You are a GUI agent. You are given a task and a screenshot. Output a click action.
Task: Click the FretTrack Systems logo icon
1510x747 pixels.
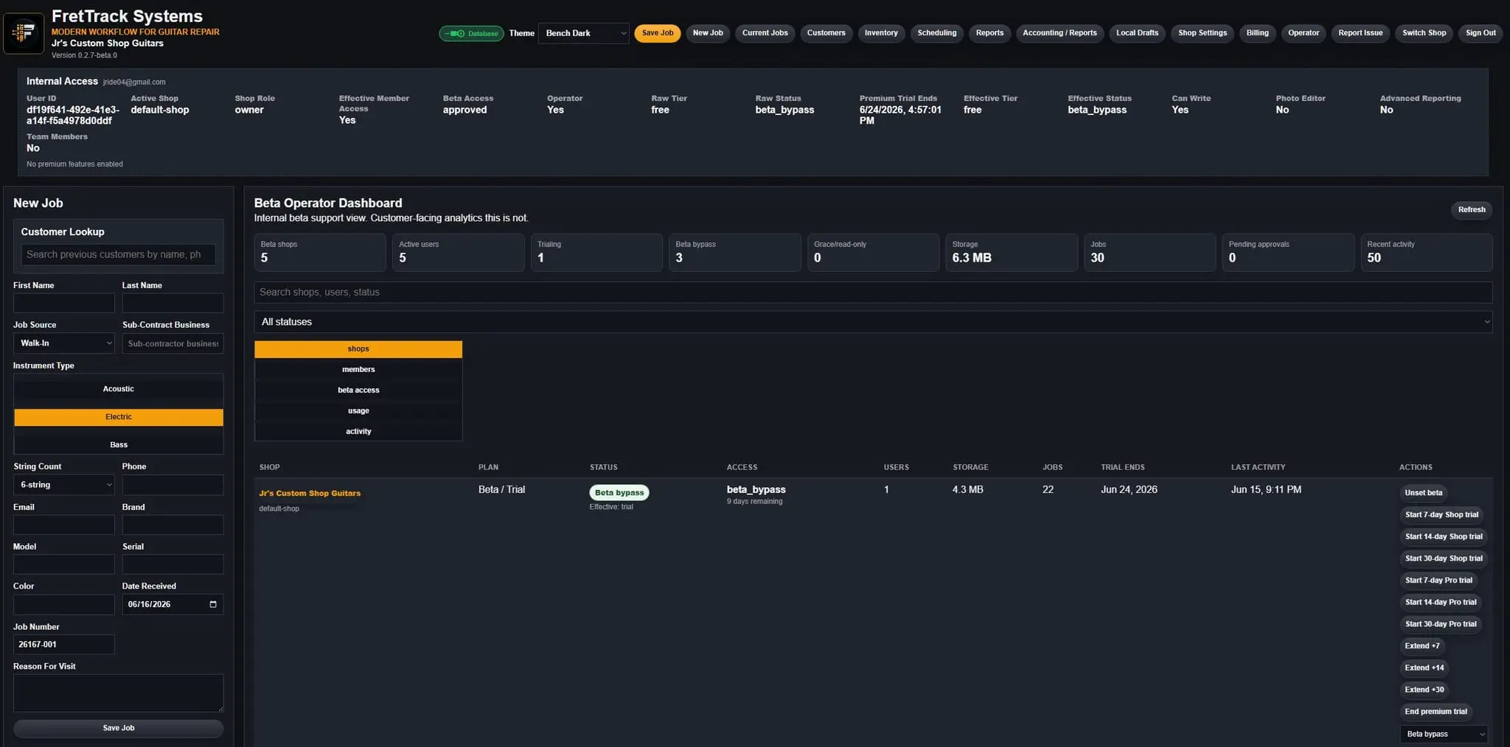[24, 33]
